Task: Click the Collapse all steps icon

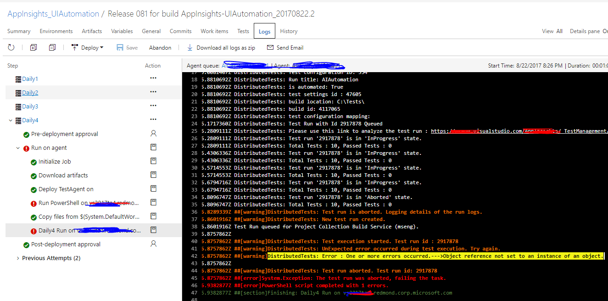Action: [52, 47]
